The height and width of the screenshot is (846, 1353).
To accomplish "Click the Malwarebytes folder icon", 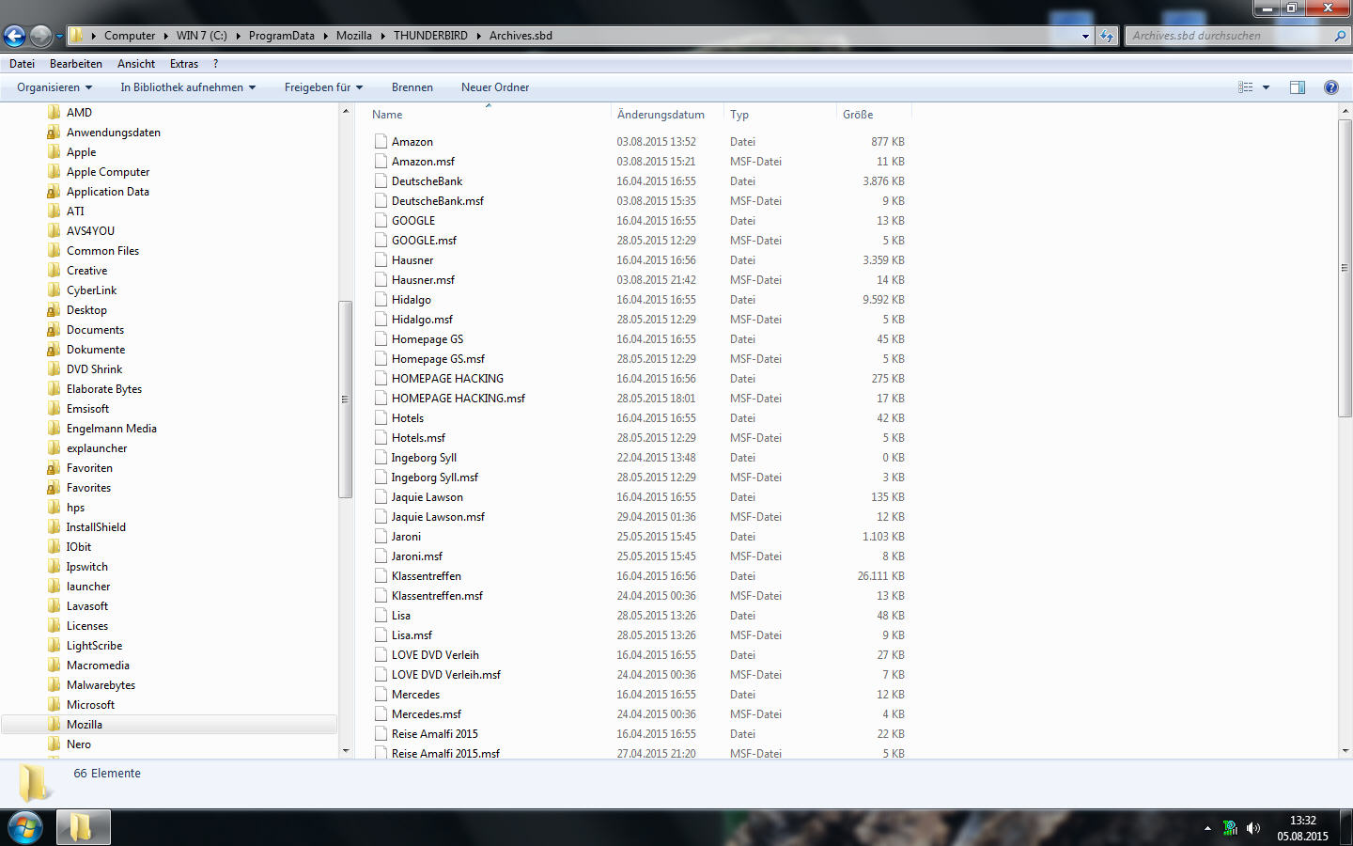I will tap(54, 685).
